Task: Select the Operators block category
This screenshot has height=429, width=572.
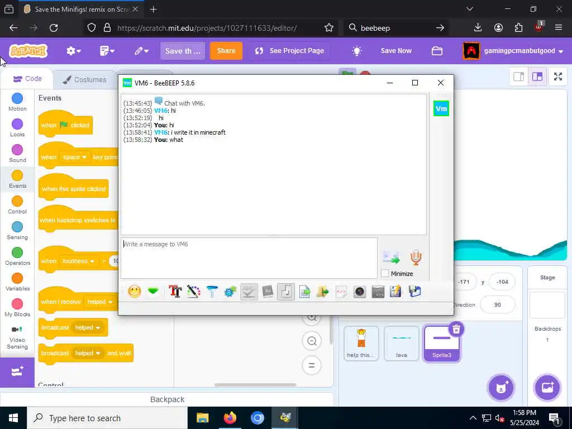Action: (17, 256)
